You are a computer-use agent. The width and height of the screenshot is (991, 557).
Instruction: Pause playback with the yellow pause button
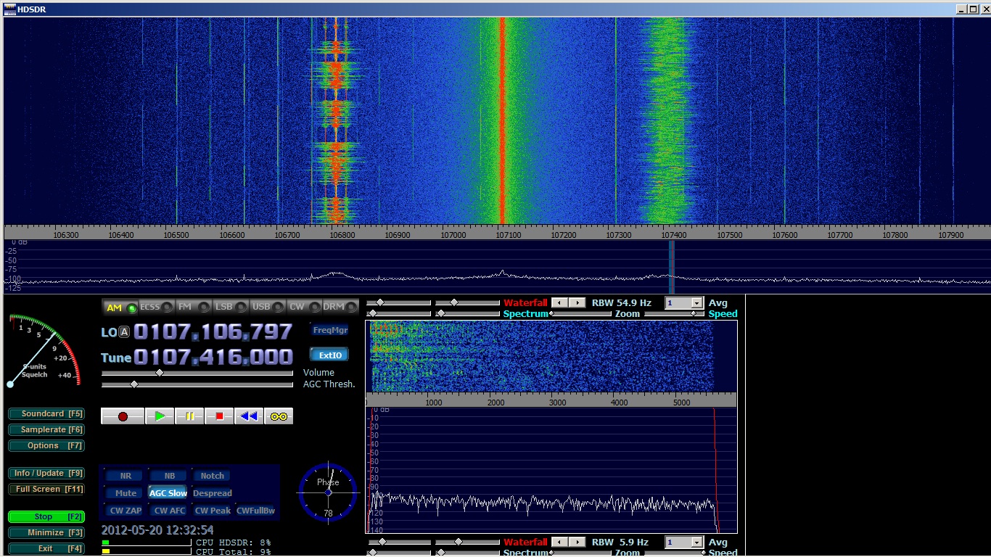(189, 416)
